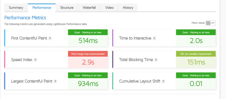226x99 pixels.
Task: Click the 151ms blocking time value
Action: tap(196, 62)
